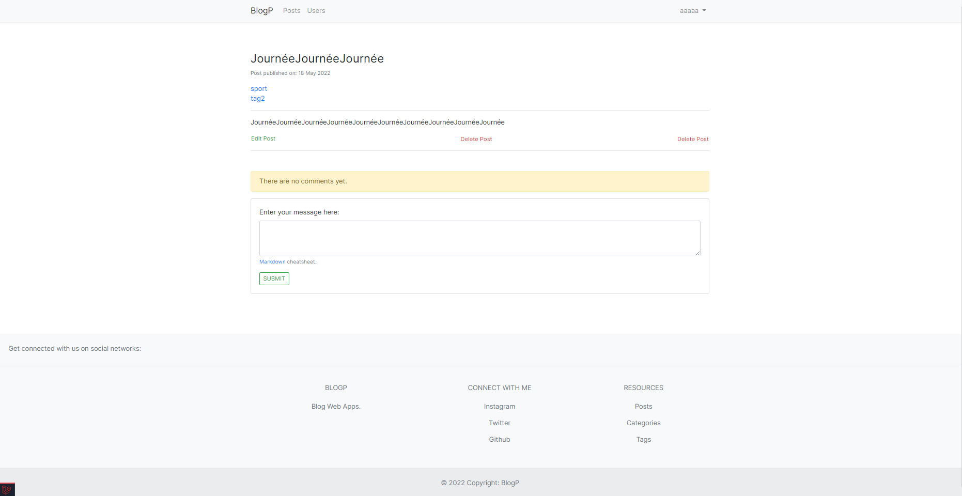Delete the post using rightmost Delete Post link
This screenshot has height=496, width=962.
click(693, 138)
